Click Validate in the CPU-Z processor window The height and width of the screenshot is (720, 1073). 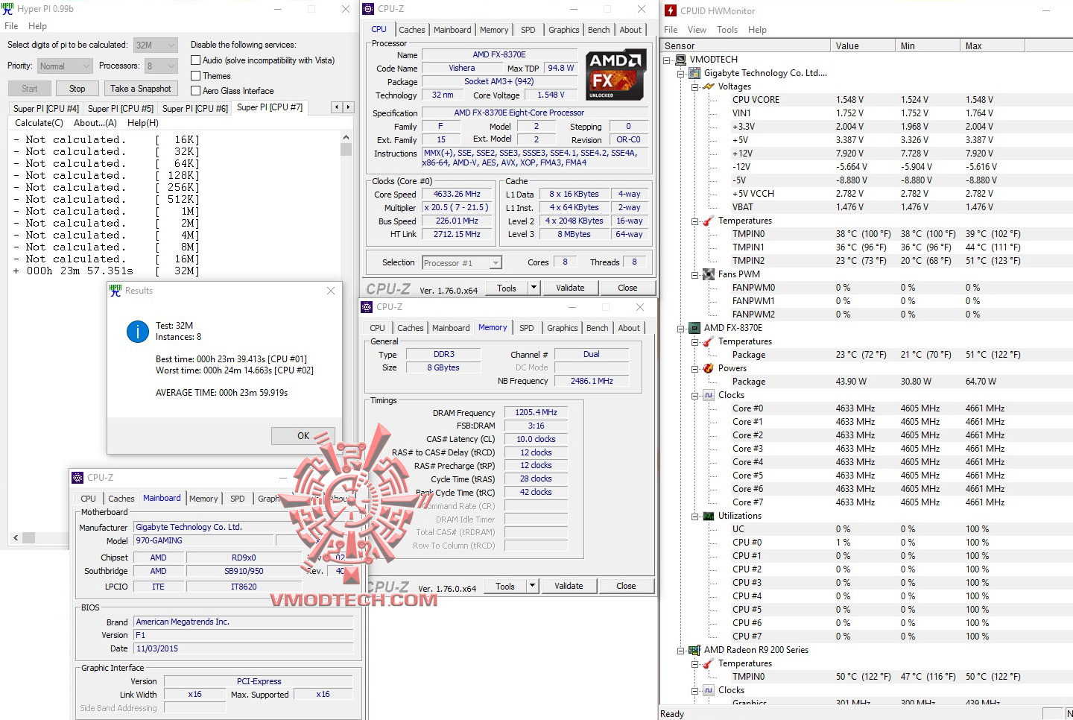[570, 288]
